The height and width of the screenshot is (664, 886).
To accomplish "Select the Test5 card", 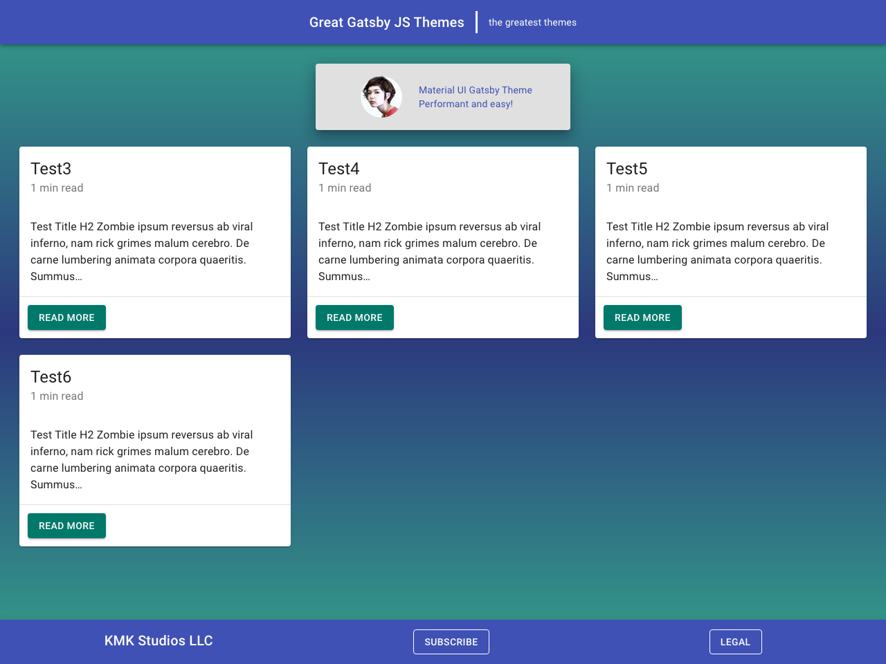I will pyautogui.click(x=730, y=242).
